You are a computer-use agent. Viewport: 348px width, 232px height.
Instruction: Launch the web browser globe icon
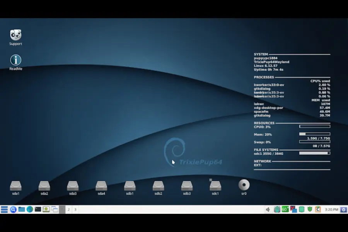[30, 209]
